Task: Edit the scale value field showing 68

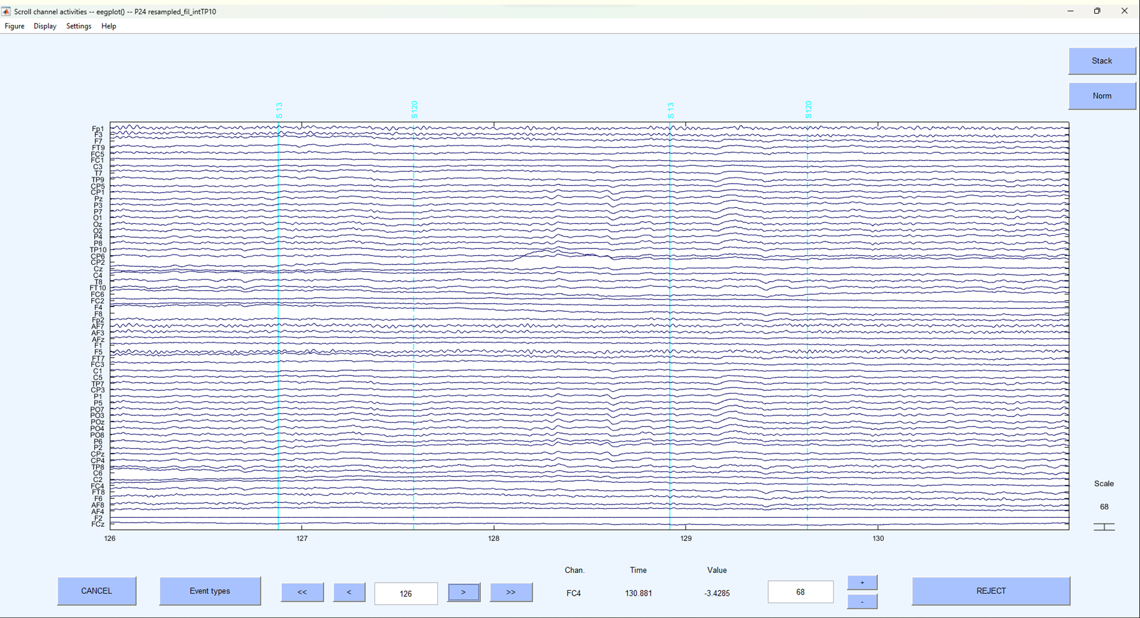Action: click(800, 592)
